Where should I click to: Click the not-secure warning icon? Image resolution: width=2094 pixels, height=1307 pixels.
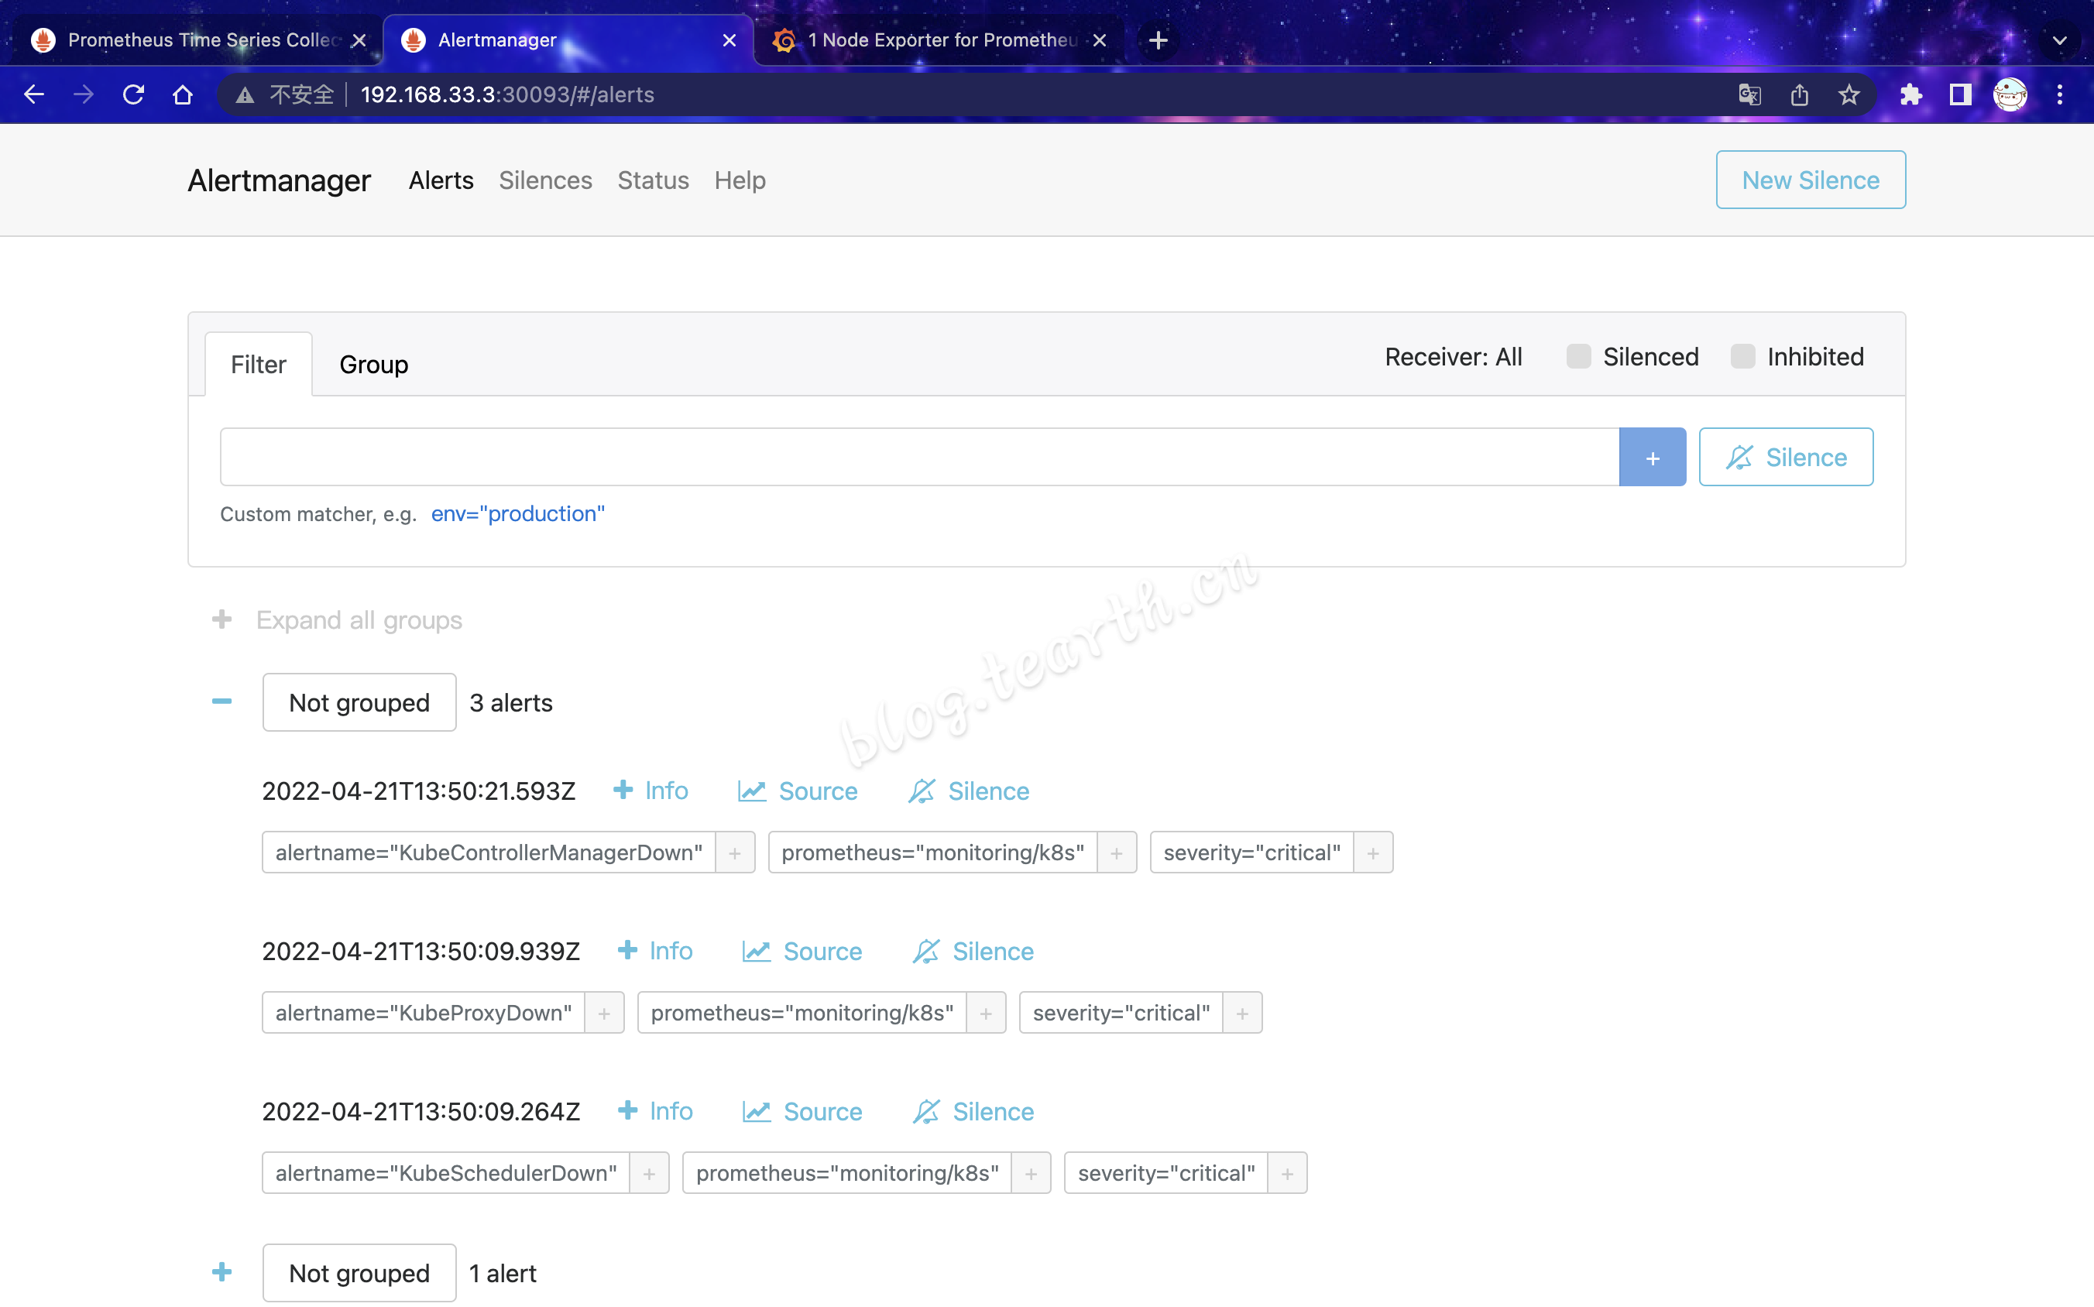click(x=245, y=94)
